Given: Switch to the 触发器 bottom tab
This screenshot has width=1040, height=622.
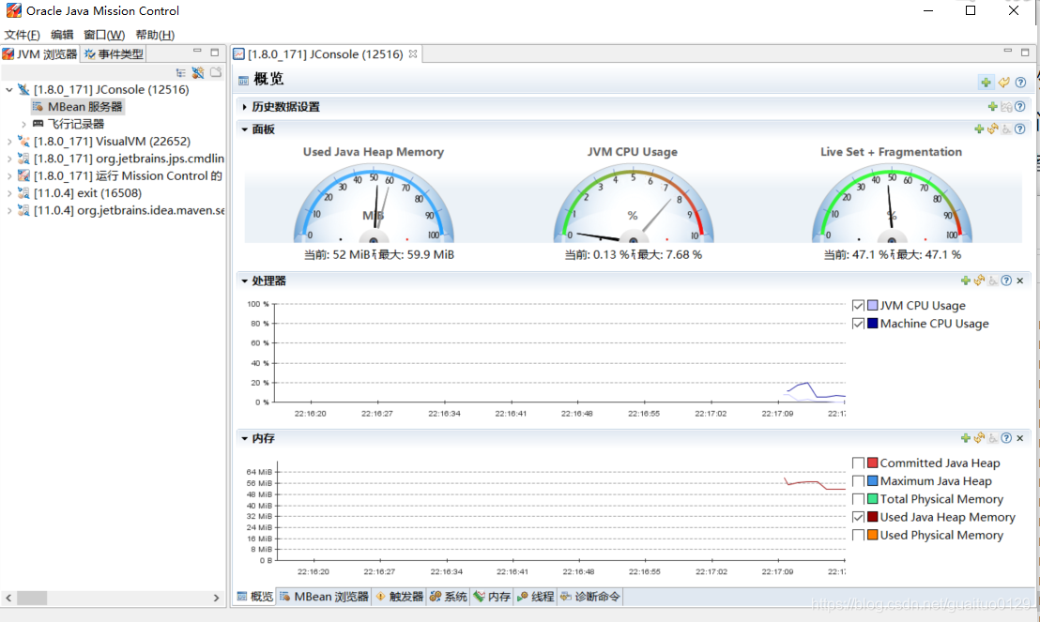Looking at the screenshot, I should [x=400, y=597].
